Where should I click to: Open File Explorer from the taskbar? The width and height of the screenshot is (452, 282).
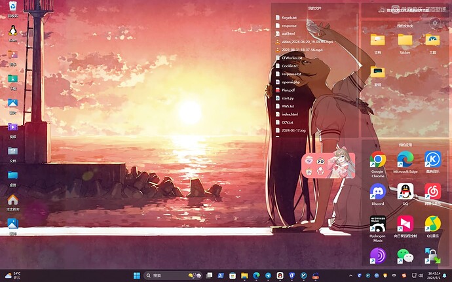[244, 275]
